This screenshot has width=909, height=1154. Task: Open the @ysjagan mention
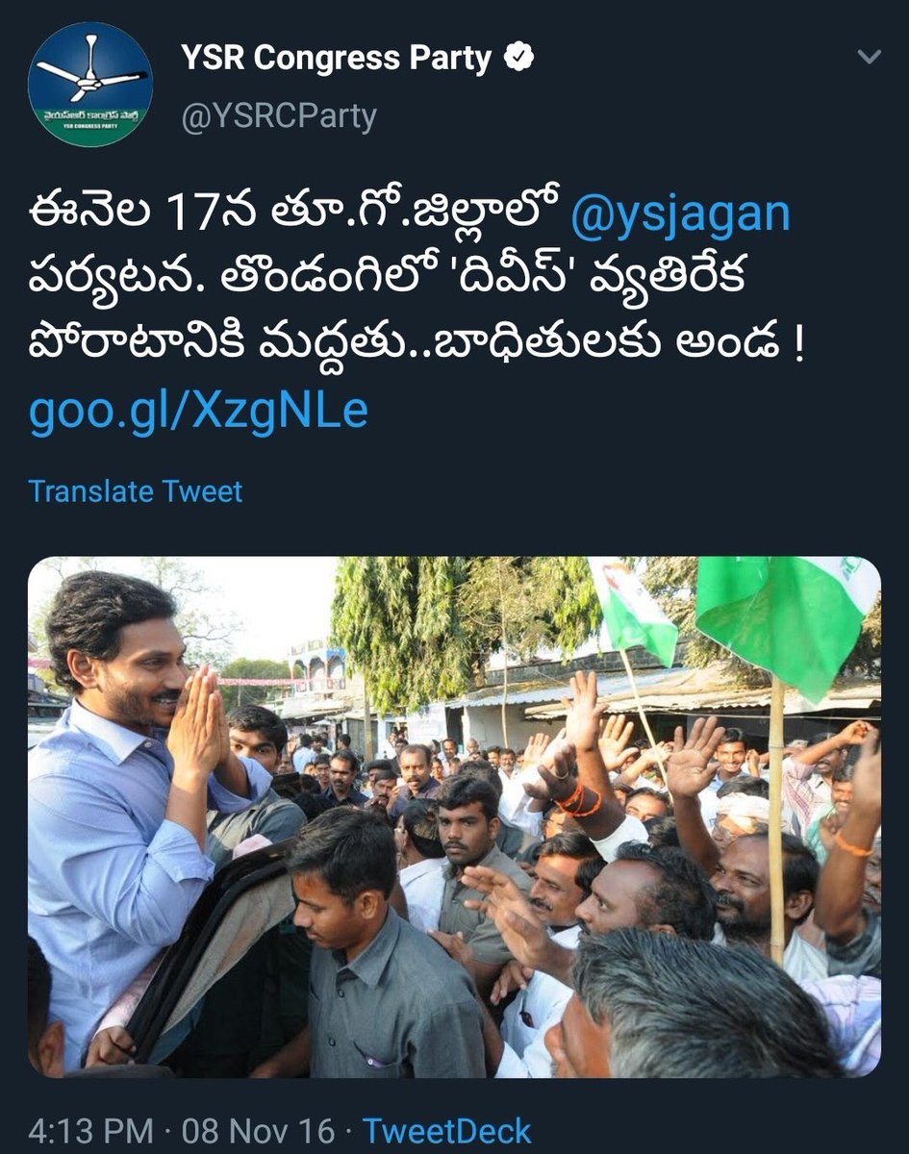click(680, 215)
